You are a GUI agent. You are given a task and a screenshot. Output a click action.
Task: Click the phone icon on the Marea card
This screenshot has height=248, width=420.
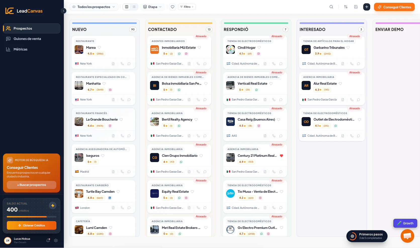[122, 64]
